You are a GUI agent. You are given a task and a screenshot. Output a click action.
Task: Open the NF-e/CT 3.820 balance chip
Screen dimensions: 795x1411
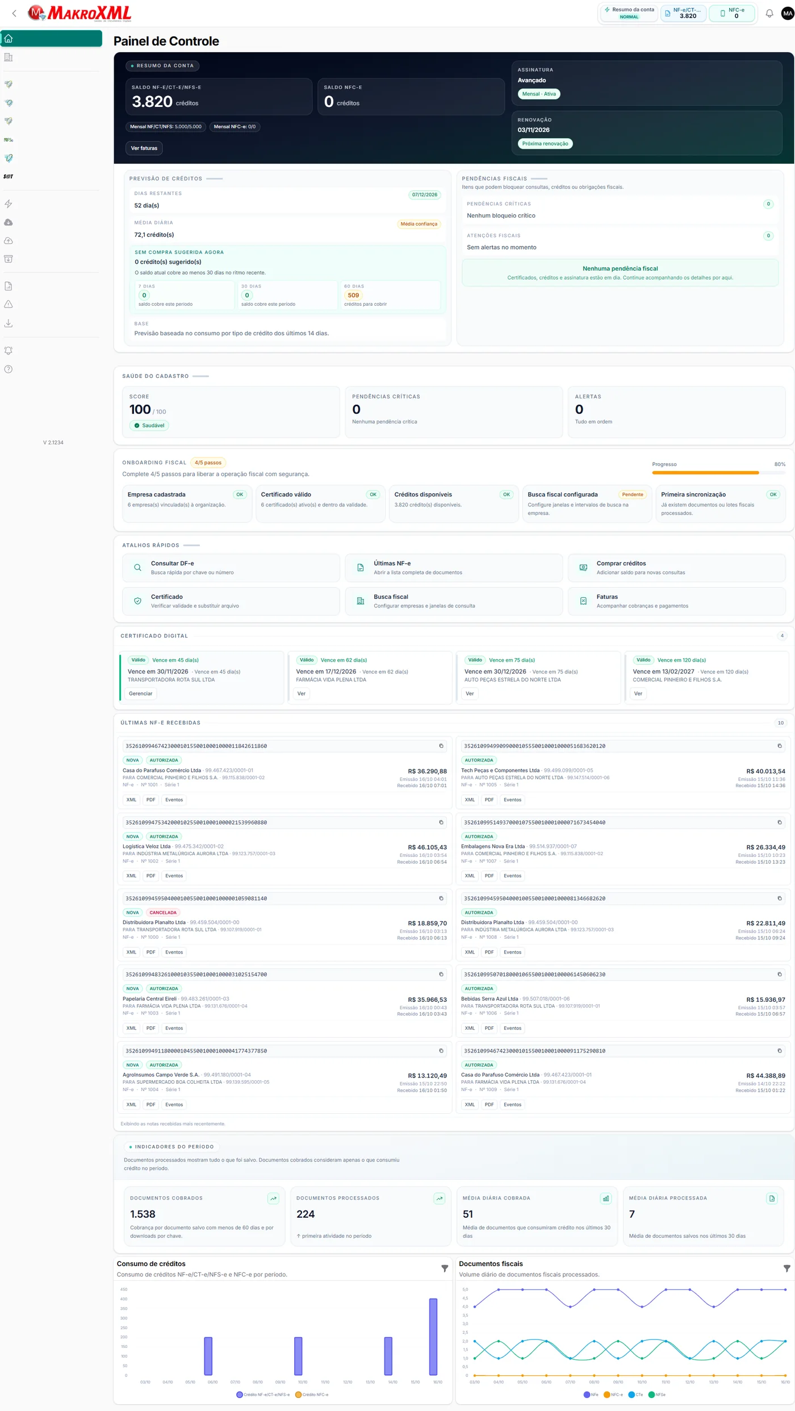[x=684, y=13]
